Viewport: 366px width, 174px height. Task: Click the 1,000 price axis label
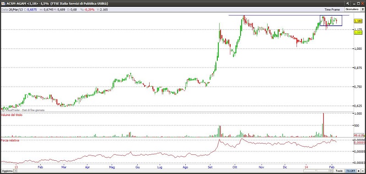click(x=358, y=48)
